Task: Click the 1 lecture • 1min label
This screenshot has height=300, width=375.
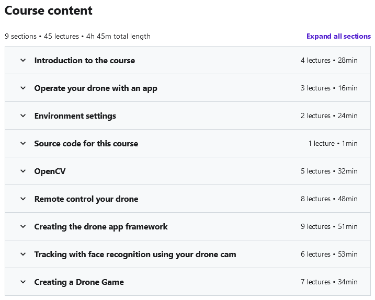Action: 333,143
